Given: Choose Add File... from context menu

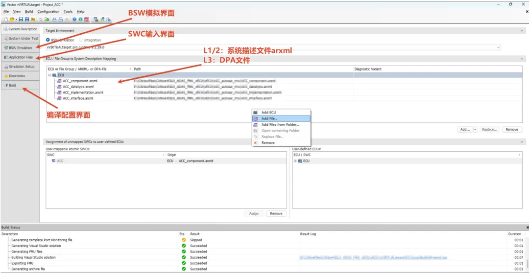Looking at the screenshot, I should [x=281, y=118].
